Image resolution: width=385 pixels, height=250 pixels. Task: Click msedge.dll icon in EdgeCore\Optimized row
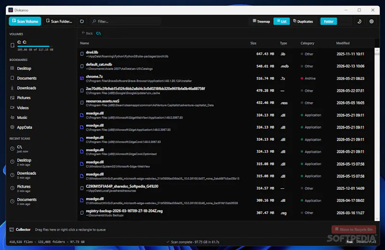point(82,152)
